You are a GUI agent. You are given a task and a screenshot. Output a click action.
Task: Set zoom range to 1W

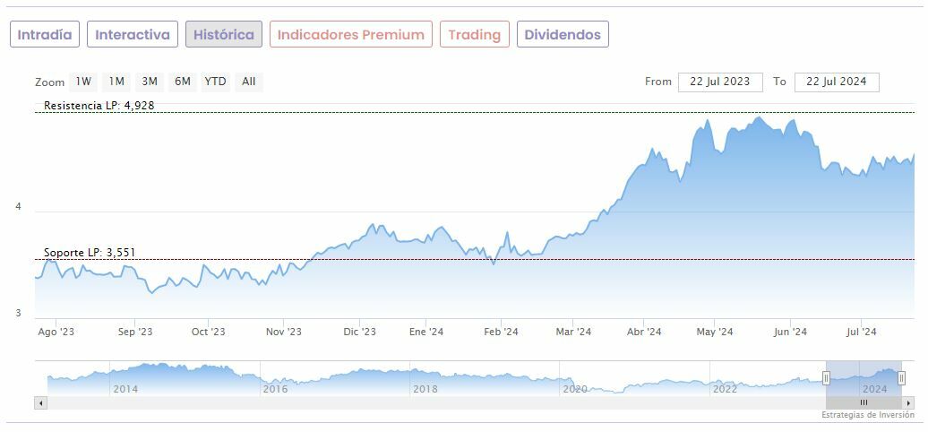coord(83,82)
